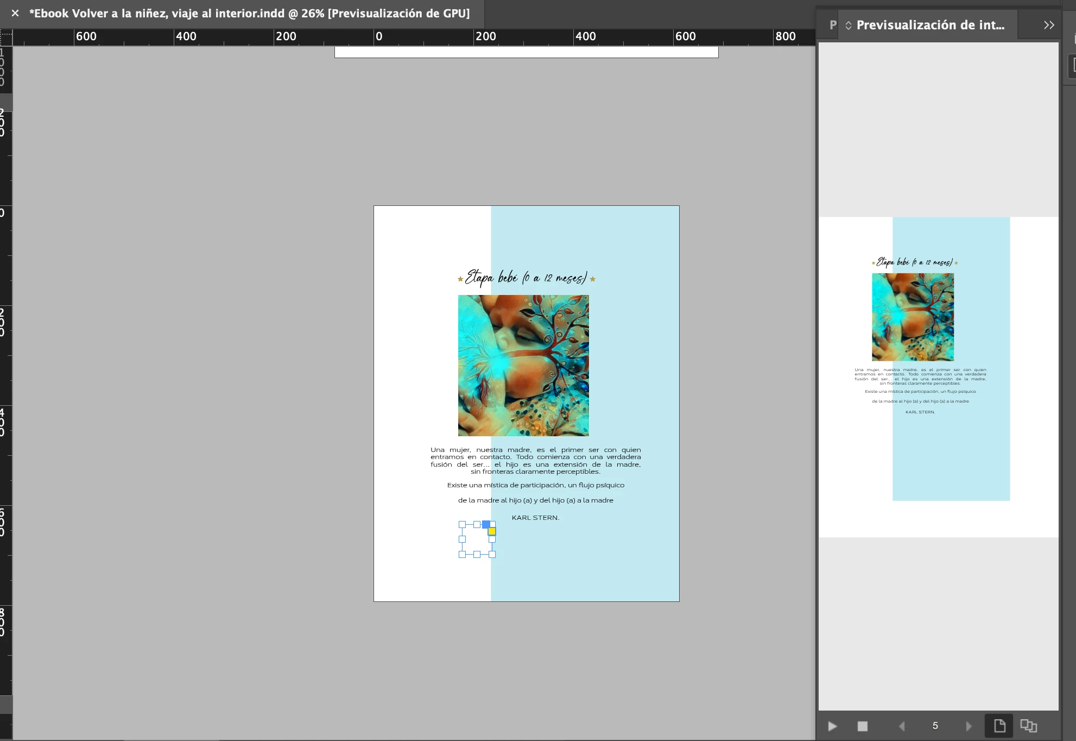Select the Ebook Volver a la niñez document tab
The image size is (1076, 741).
point(249,13)
